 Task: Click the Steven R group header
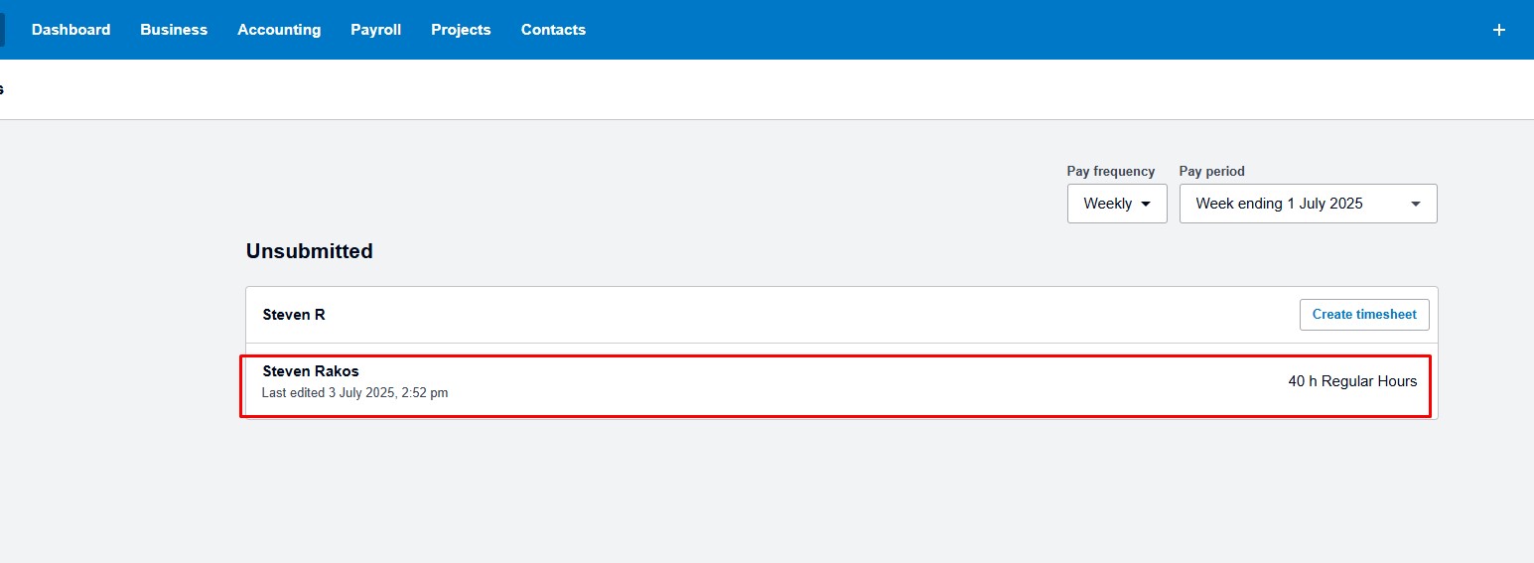coord(294,315)
